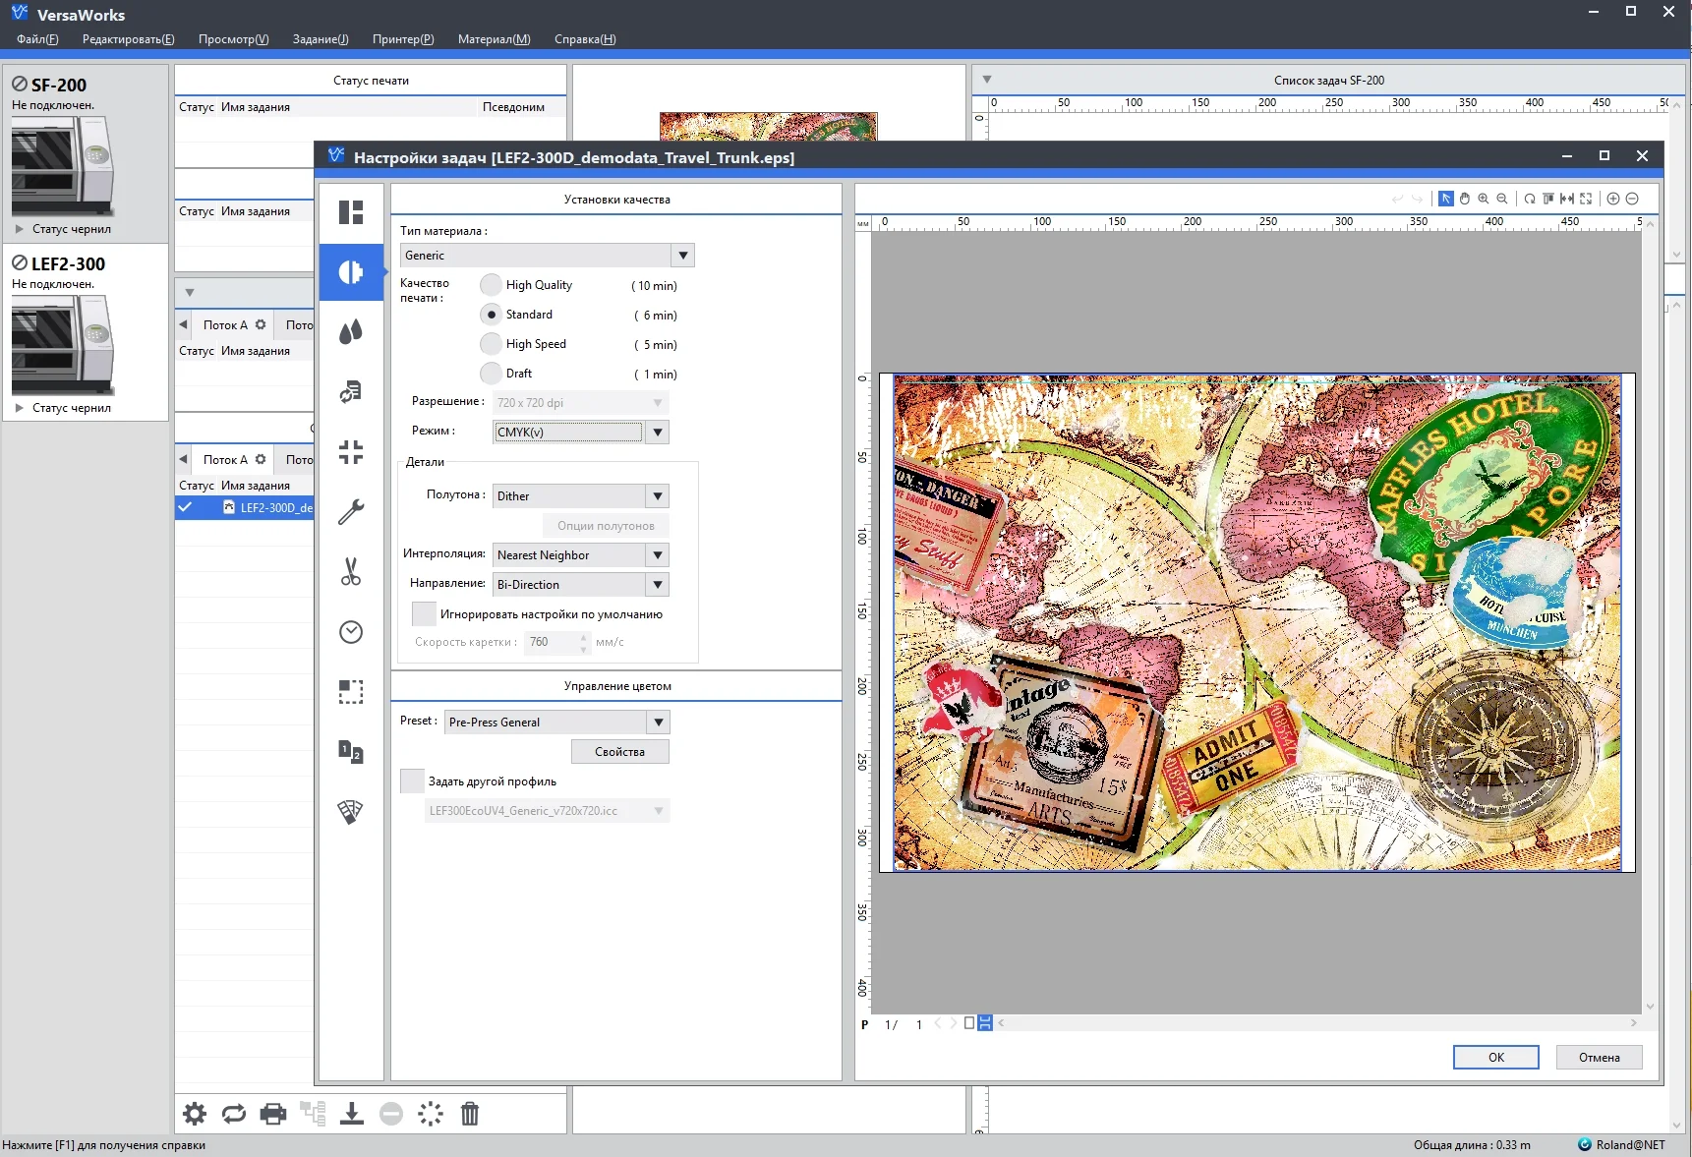Screen dimensions: 1692x1157
Task: Open the ink drops settings icon
Action: pyautogui.click(x=351, y=332)
